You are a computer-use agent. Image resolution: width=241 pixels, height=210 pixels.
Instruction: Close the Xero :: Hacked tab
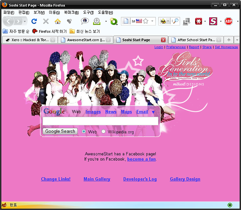(x=53, y=40)
